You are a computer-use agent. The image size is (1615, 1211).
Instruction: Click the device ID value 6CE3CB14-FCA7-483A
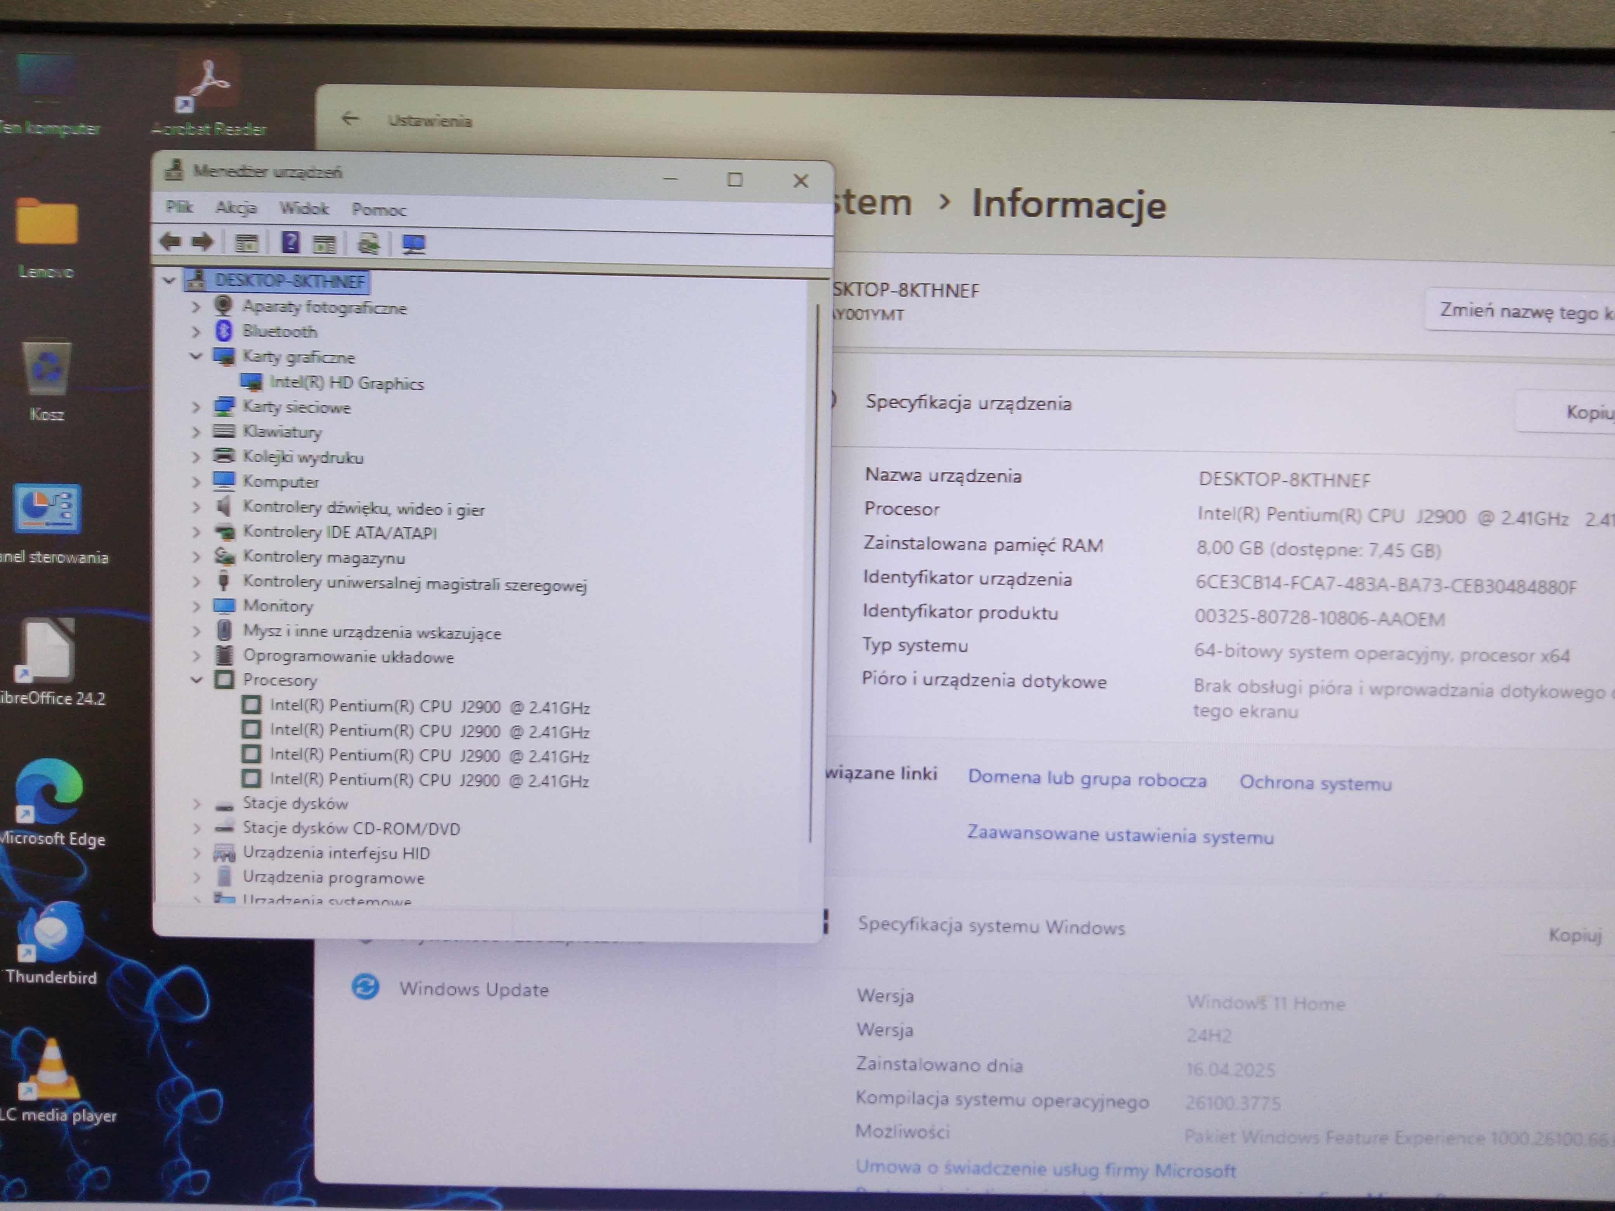[1386, 585]
